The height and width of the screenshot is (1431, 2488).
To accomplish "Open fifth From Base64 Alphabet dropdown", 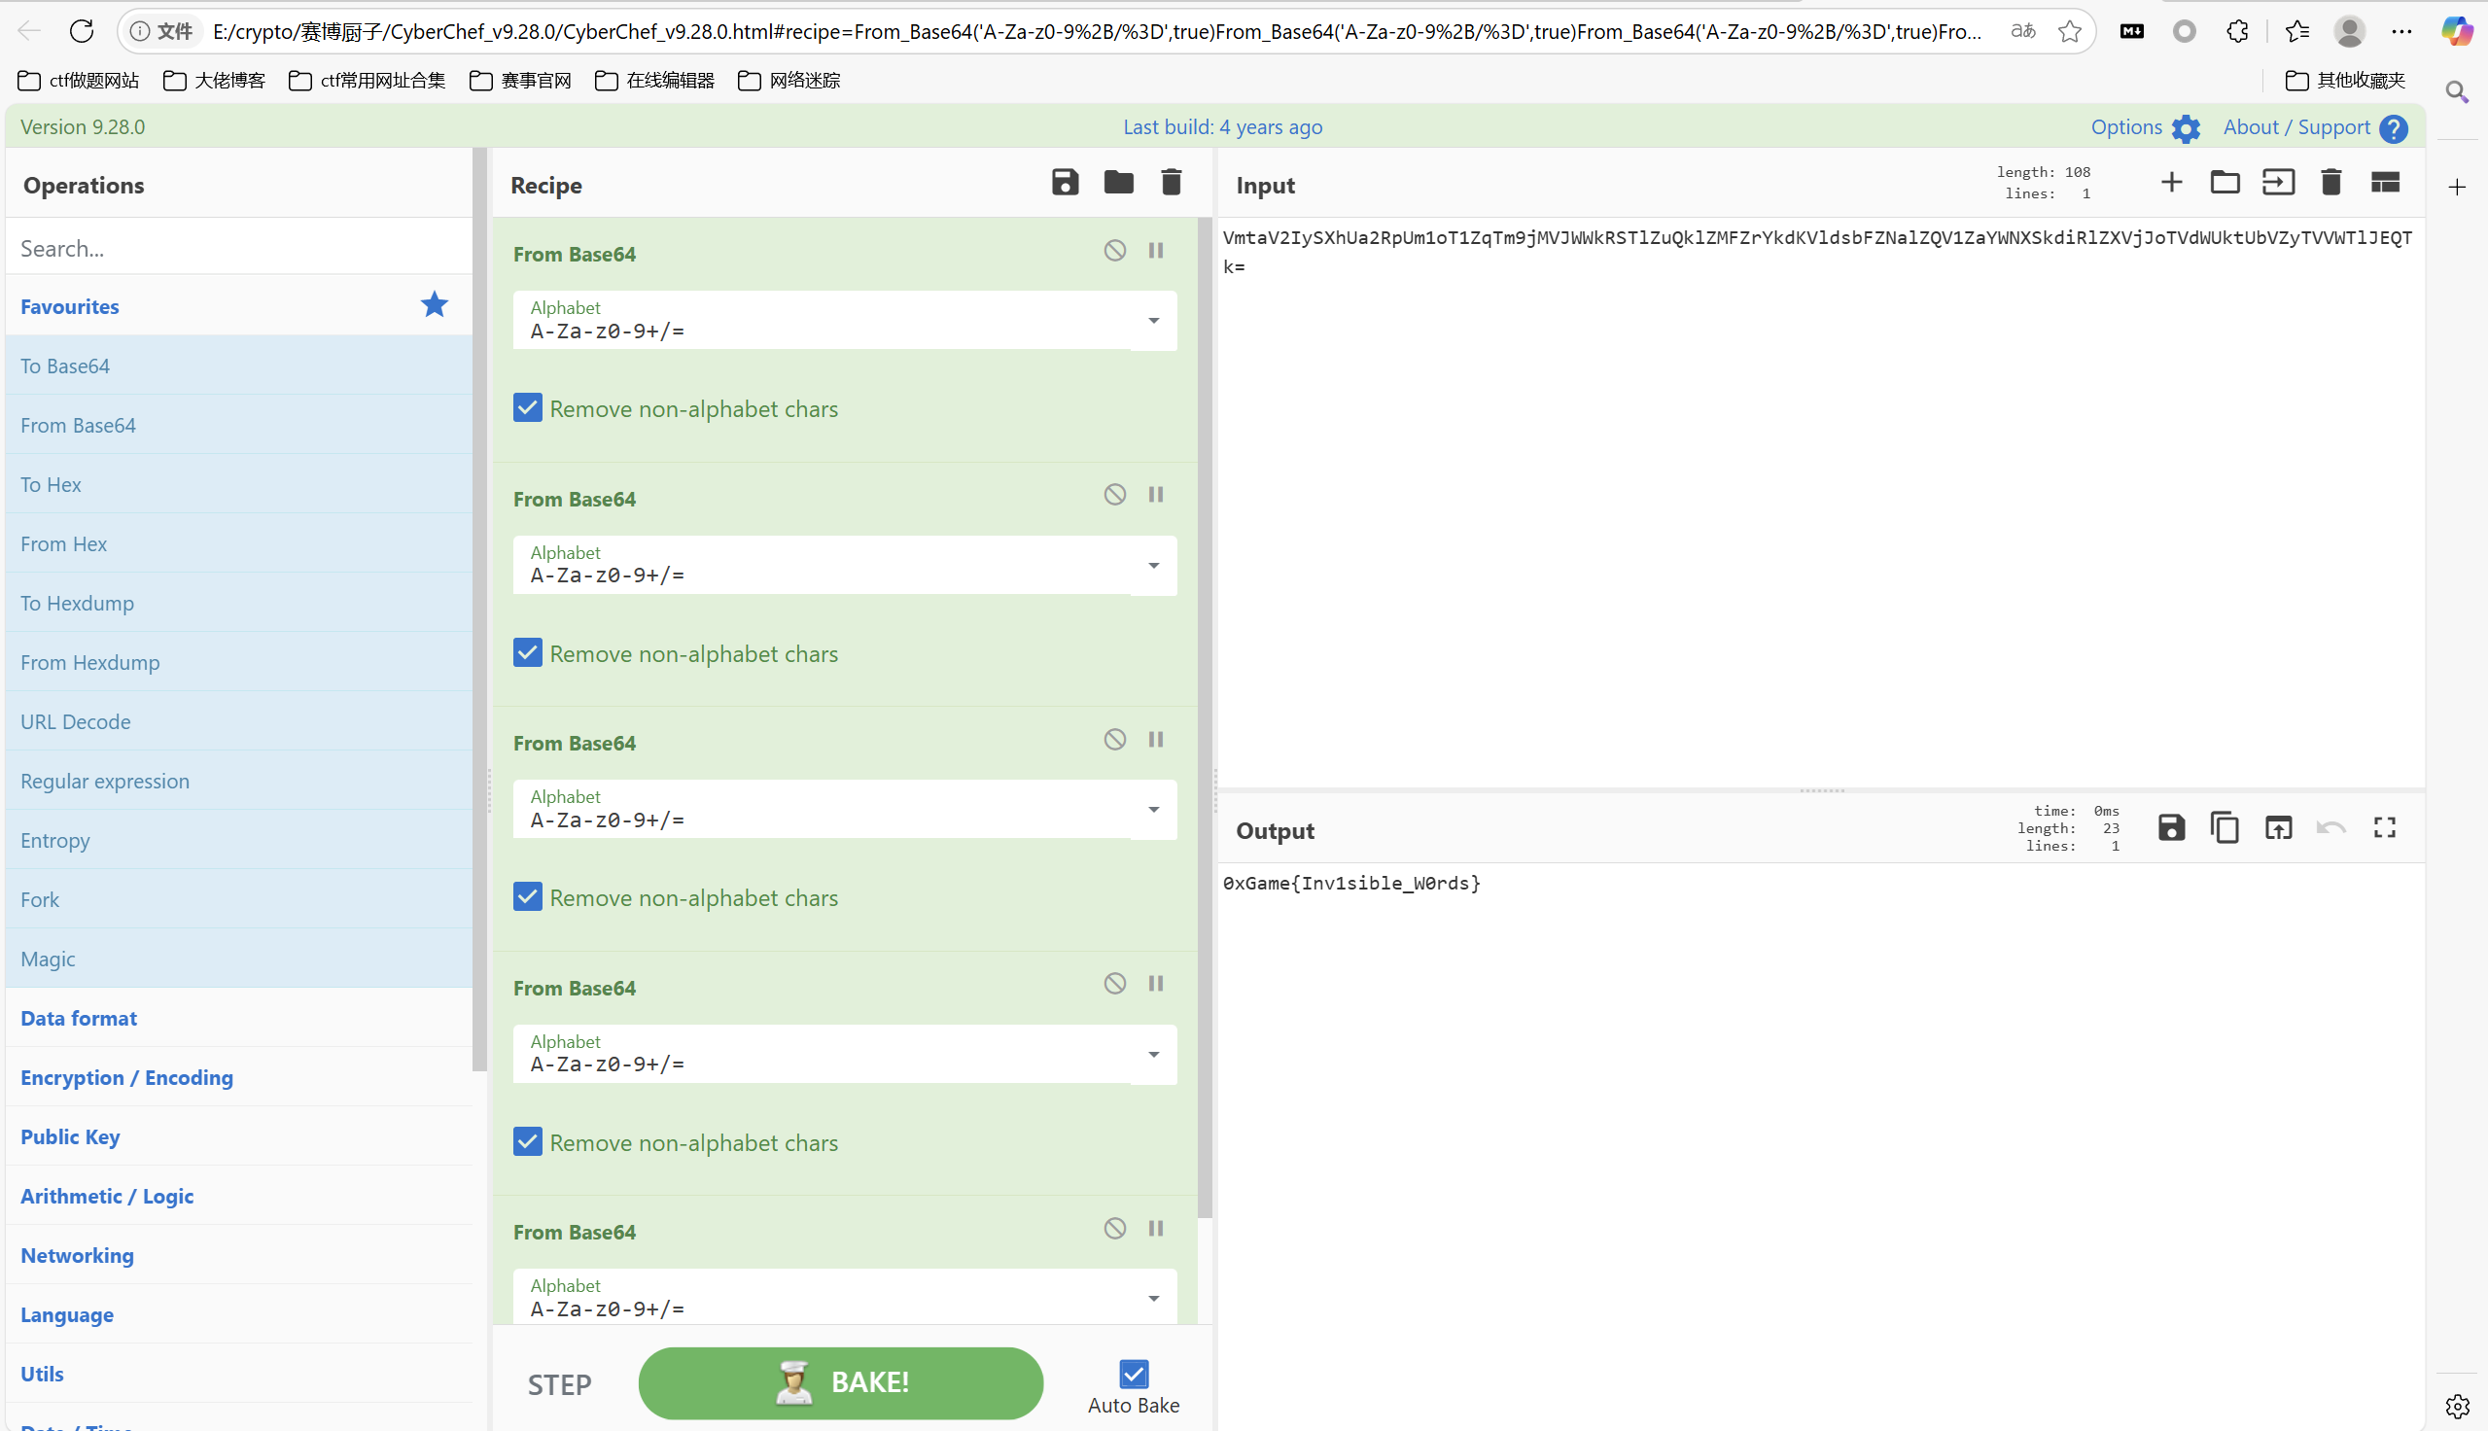I will pos(1154,1299).
